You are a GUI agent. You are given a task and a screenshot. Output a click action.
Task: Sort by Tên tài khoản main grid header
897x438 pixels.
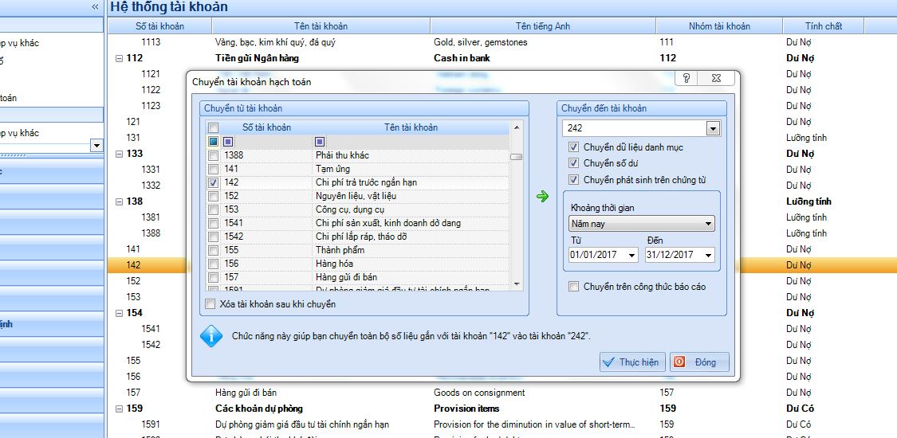321,25
